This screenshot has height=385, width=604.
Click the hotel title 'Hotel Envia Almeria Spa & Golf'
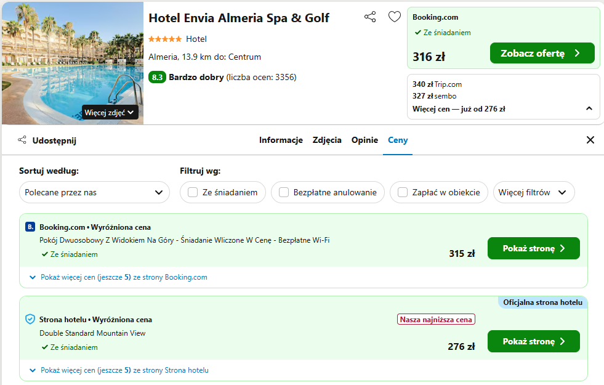tap(239, 18)
